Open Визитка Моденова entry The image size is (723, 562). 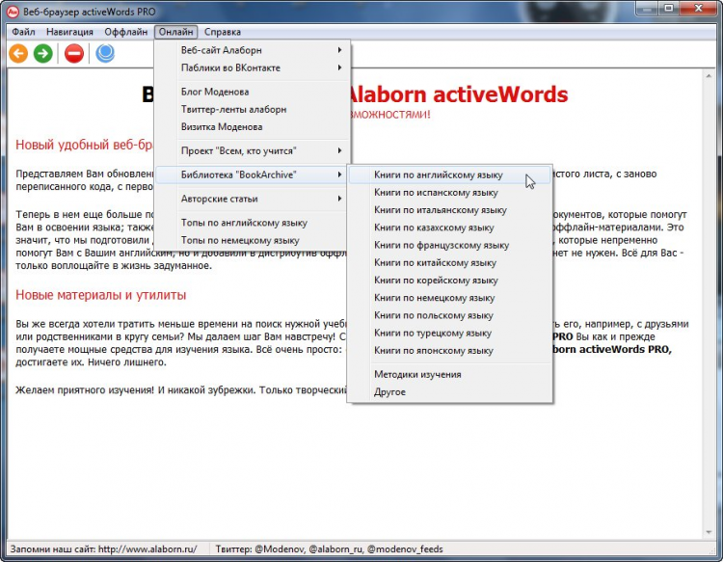coord(253,127)
